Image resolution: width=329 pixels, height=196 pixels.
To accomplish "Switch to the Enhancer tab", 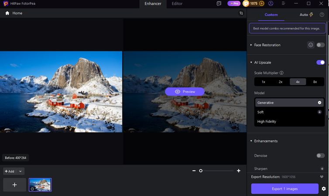I will pos(153,3).
